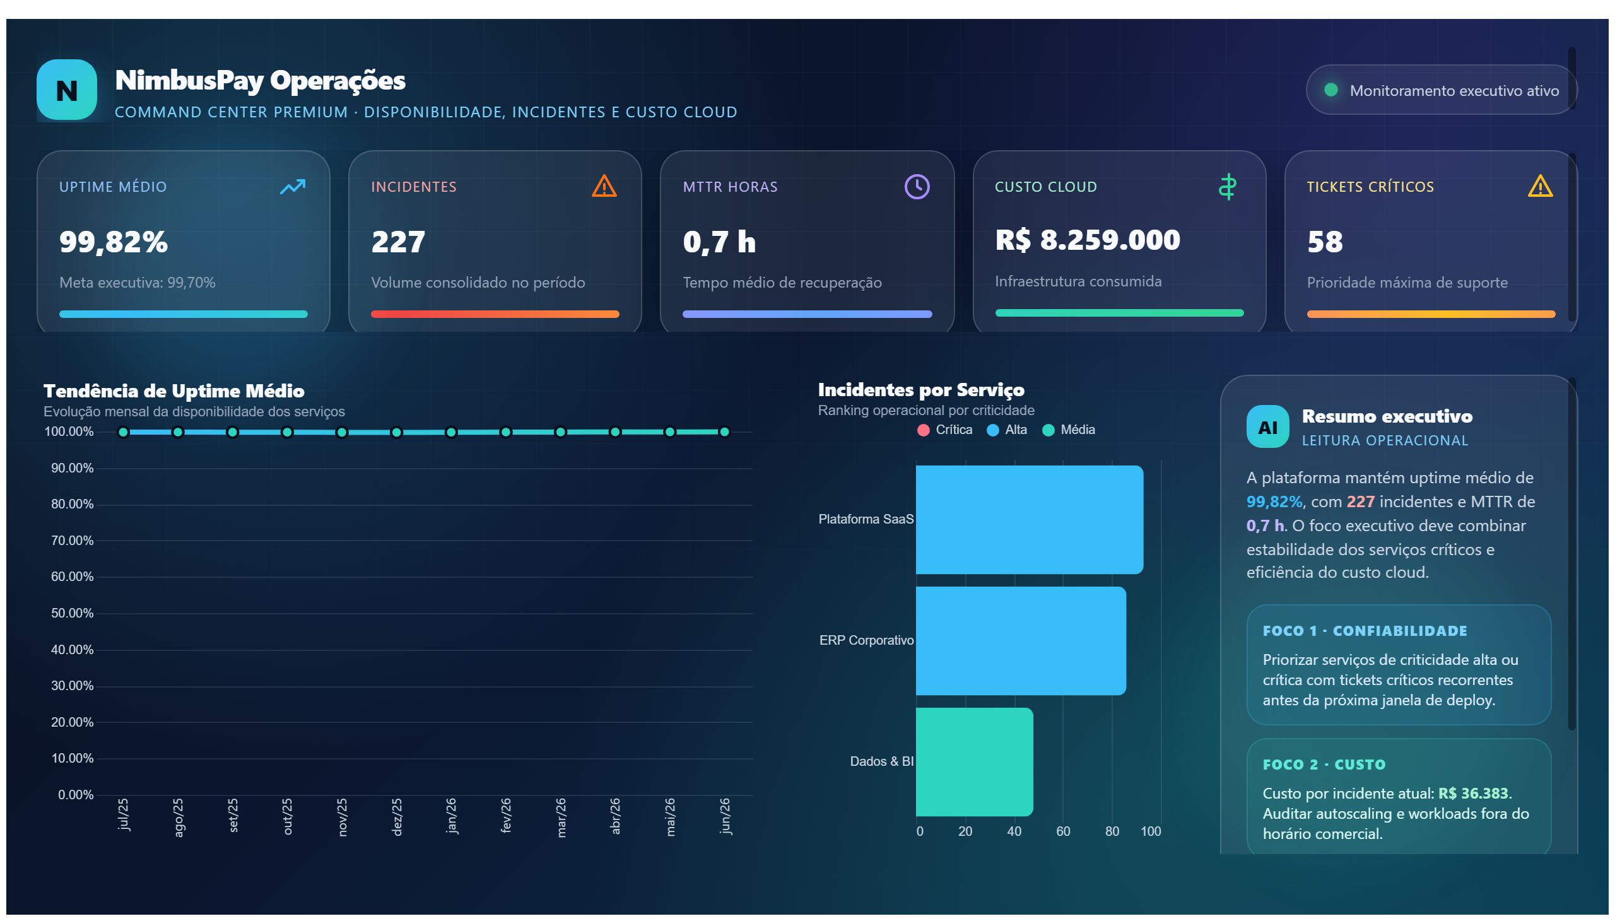Click the Resumo executivo heading

(1387, 416)
